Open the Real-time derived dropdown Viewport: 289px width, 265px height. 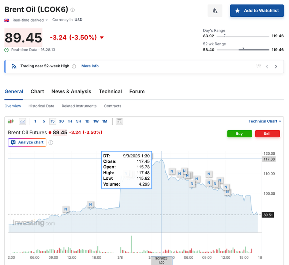[x=30, y=20]
